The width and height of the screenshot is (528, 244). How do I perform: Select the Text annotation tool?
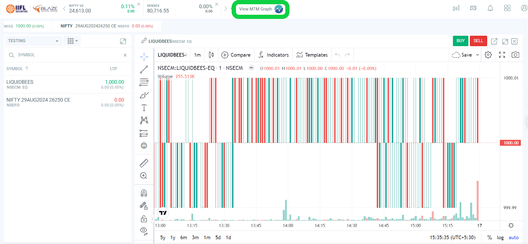click(x=144, y=108)
